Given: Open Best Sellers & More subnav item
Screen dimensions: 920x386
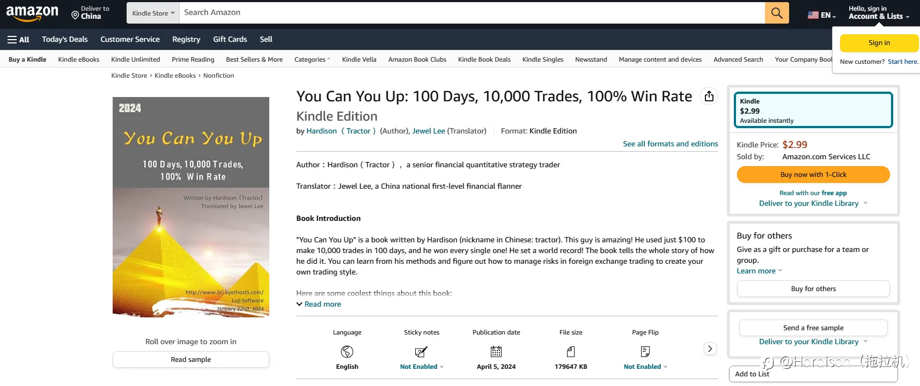Looking at the screenshot, I should coord(254,60).
